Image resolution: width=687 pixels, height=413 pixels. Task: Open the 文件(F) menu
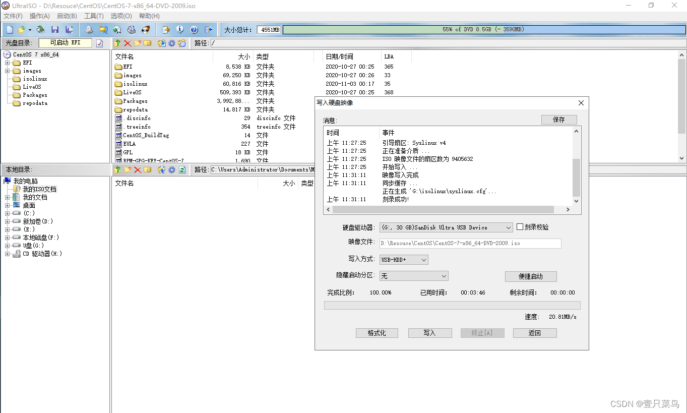click(x=13, y=16)
